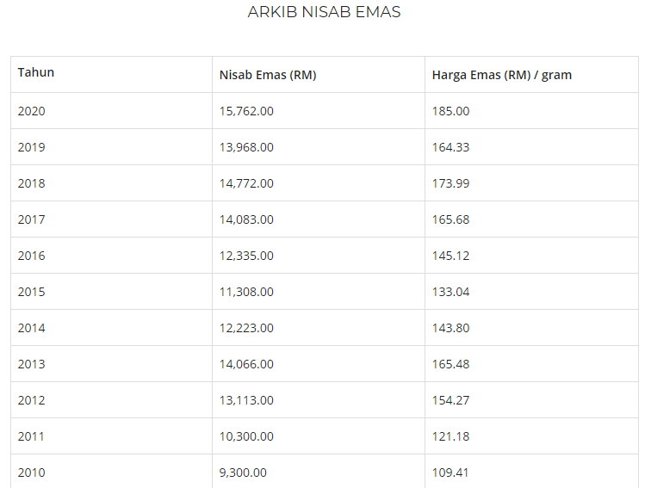Screen dimensions: 651x488
Task: Click the 13,968.00 nisab value
Action: pyautogui.click(x=246, y=147)
